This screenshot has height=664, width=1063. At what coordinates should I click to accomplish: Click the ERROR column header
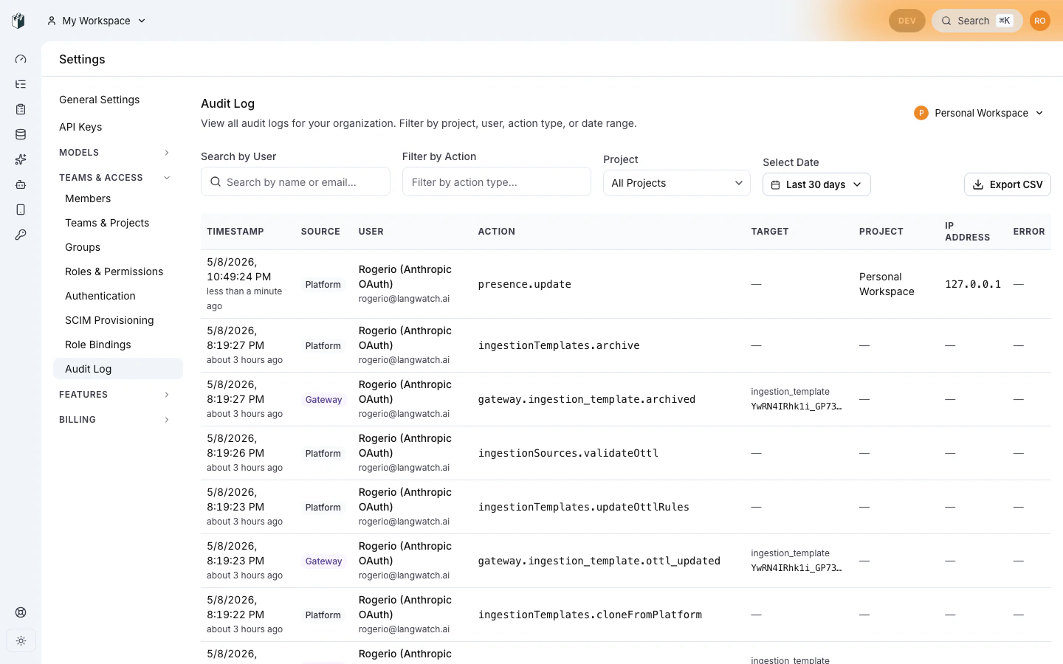[x=1029, y=232]
